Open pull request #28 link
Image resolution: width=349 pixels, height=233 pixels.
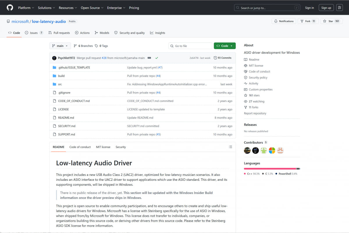pos(104,58)
